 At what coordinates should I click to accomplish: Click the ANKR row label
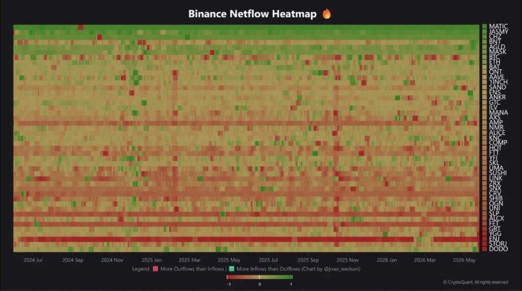(x=498, y=97)
